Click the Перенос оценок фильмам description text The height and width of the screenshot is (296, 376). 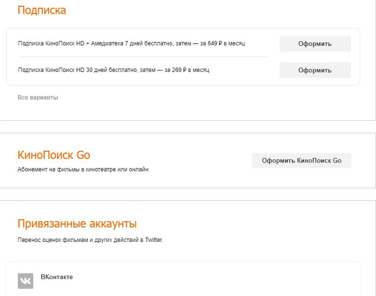click(91, 240)
